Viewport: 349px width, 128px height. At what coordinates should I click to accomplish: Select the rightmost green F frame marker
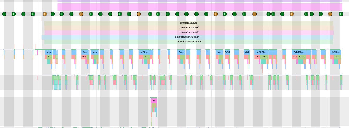pyautogui.click(x=340, y=14)
